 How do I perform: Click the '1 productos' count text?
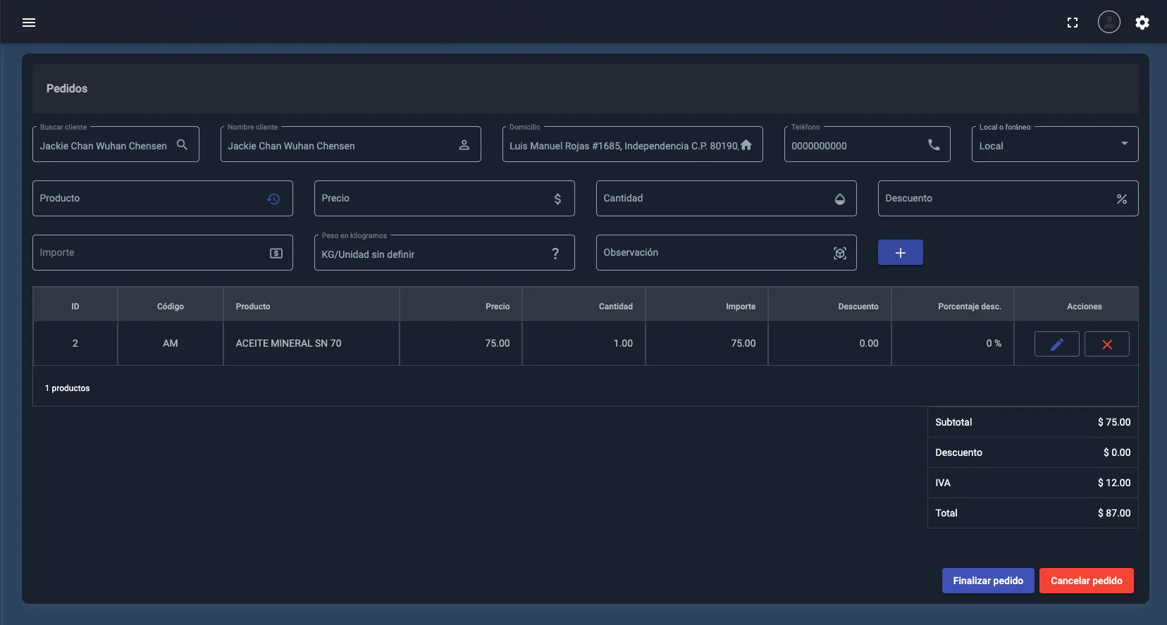coord(68,388)
